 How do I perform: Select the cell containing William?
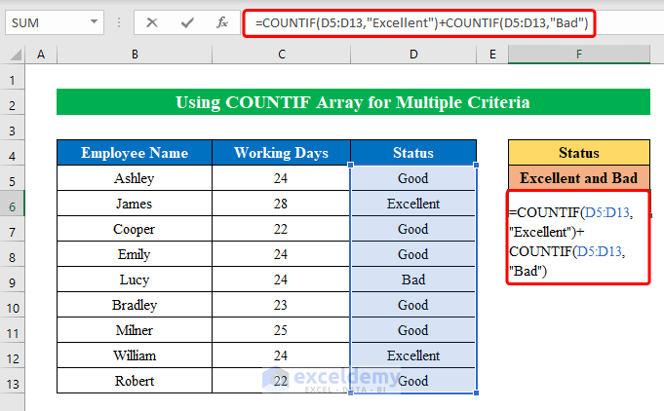tap(135, 355)
